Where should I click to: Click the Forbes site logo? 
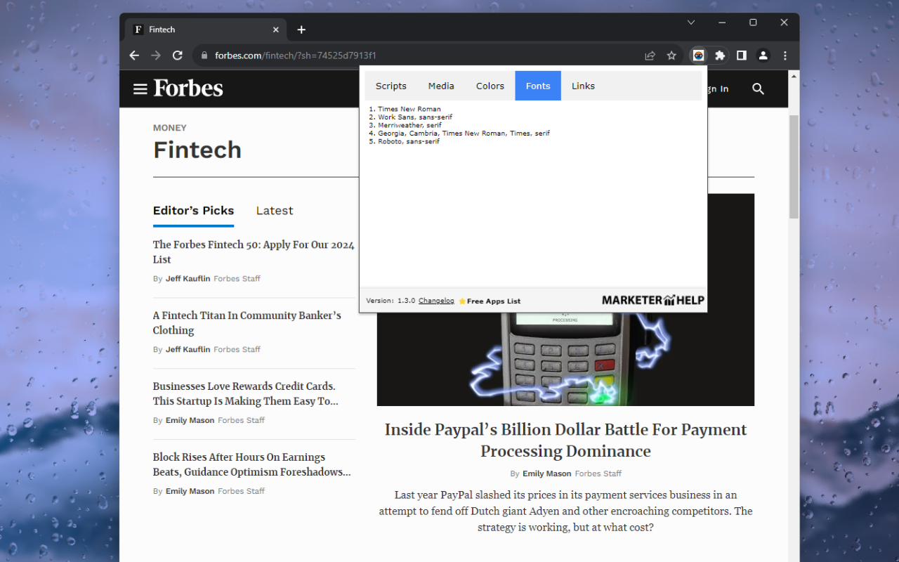188,89
